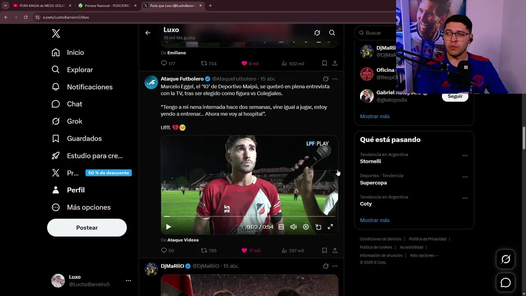Open floating chat messages button

(505, 283)
